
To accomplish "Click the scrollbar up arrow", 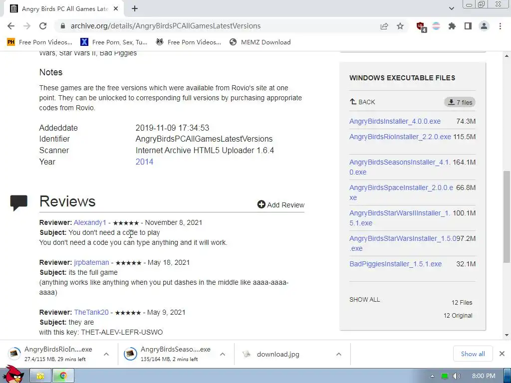I will (x=507, y=56).
